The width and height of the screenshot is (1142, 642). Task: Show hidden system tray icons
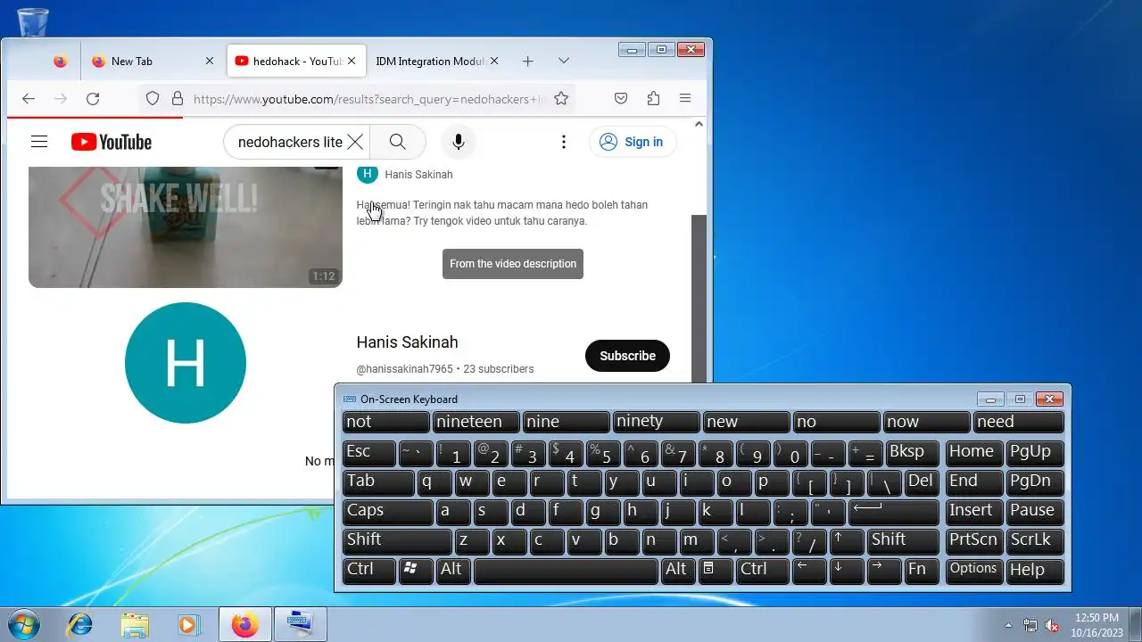pyautogui.click(x=1009, y=625)
